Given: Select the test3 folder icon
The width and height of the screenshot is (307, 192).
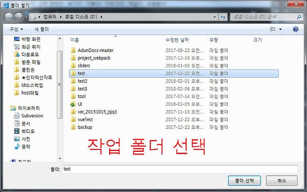Looking at the screenshot, I should [73, 89].
